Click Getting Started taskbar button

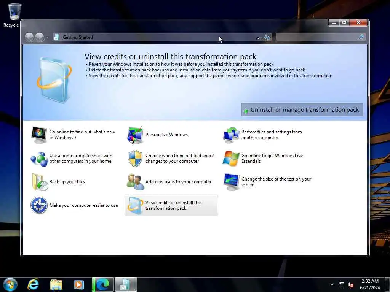click(126, 284)
